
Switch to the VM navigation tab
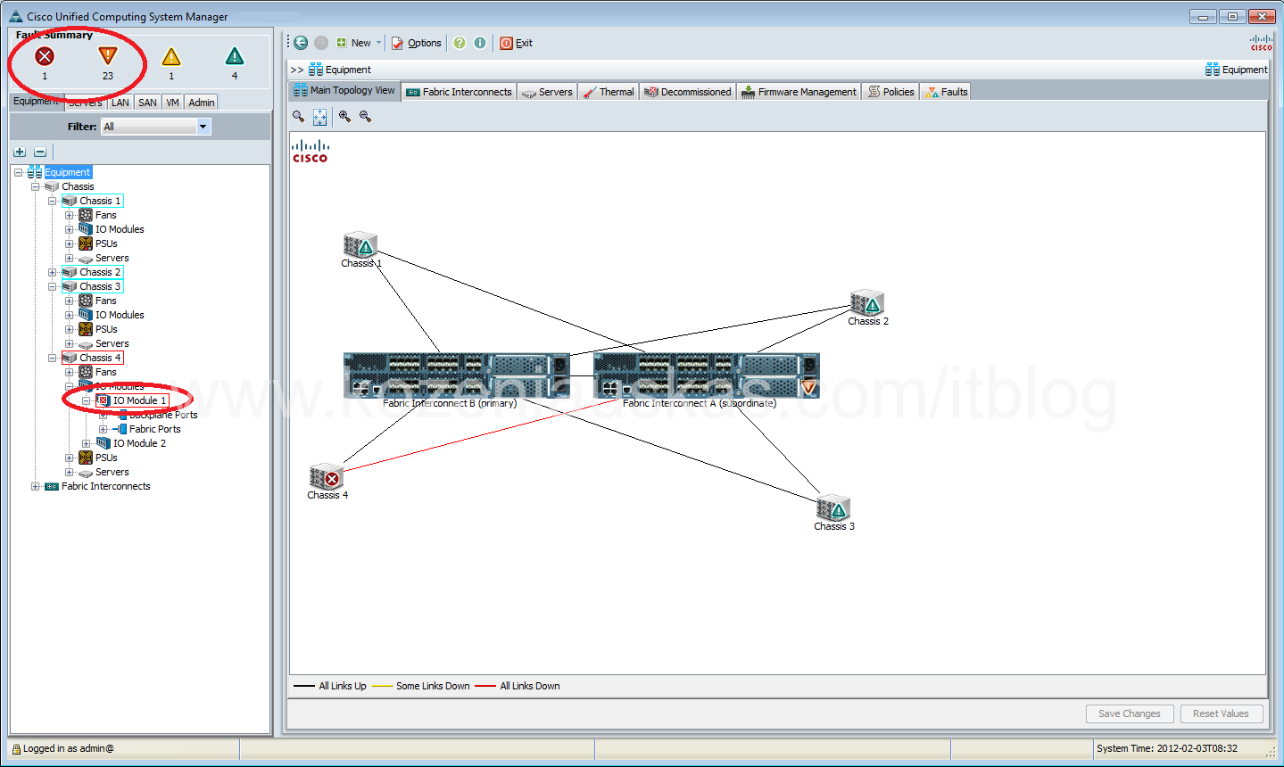point(173,103)
